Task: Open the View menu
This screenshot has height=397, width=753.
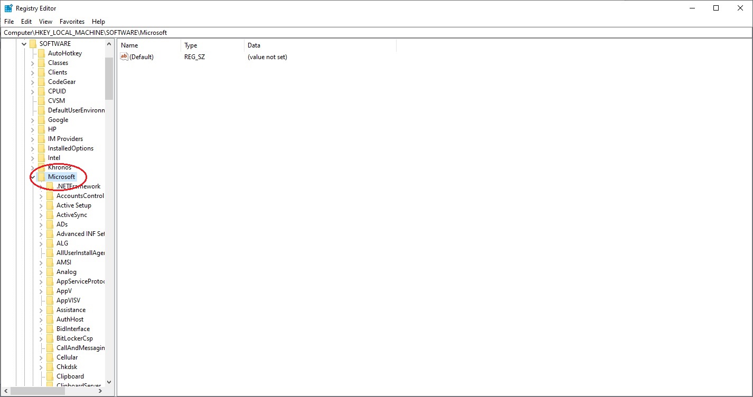Action: point(46,22)
